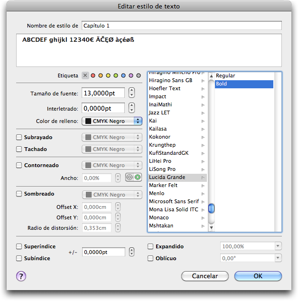Choose the gray label dot

pyautogui.click(x=139, y=75)
